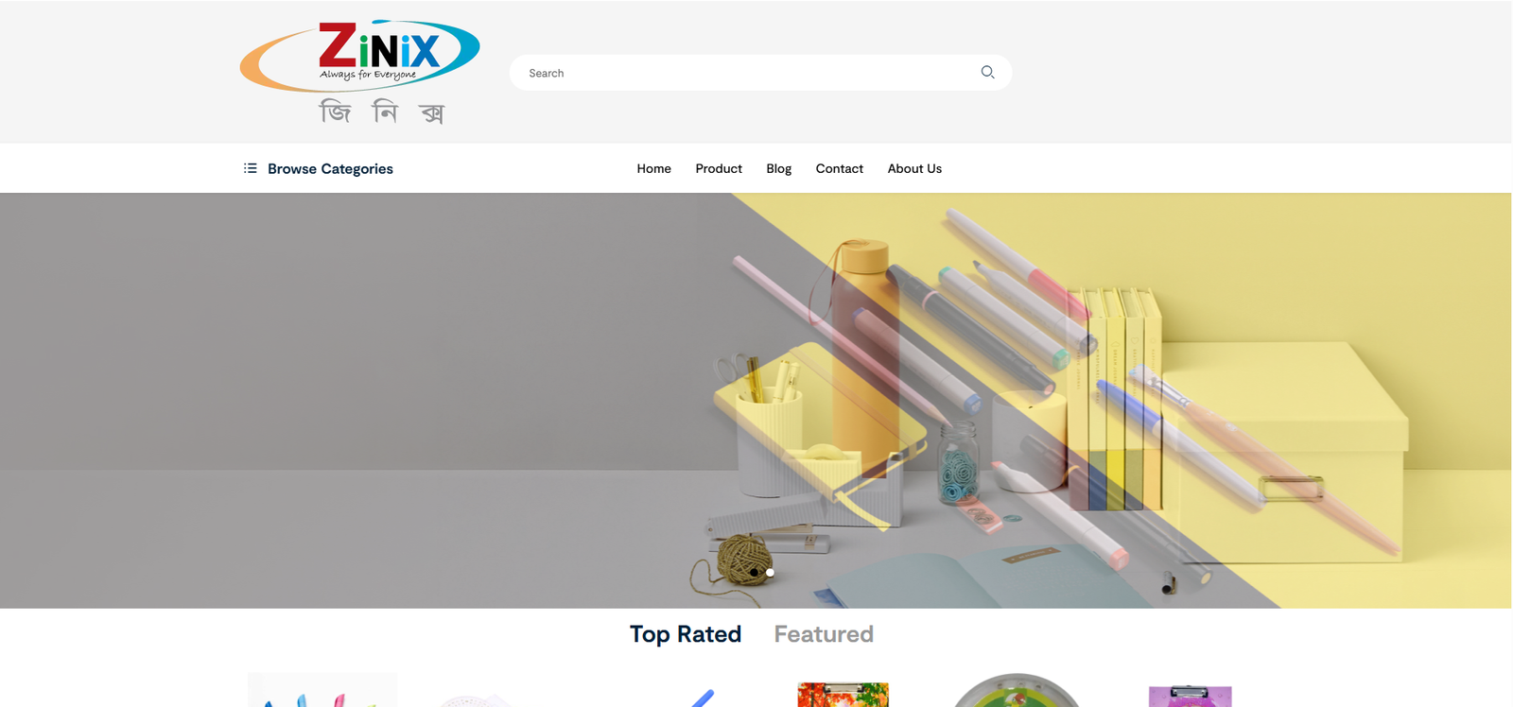Open the round green product thumbnail
This screenshot has width=1513, height=707.
click(x=1016, y=692)
